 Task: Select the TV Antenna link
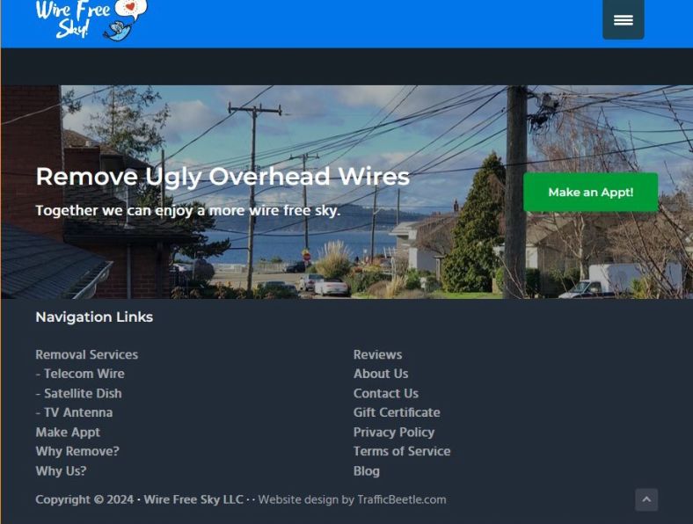pos(74,412)
